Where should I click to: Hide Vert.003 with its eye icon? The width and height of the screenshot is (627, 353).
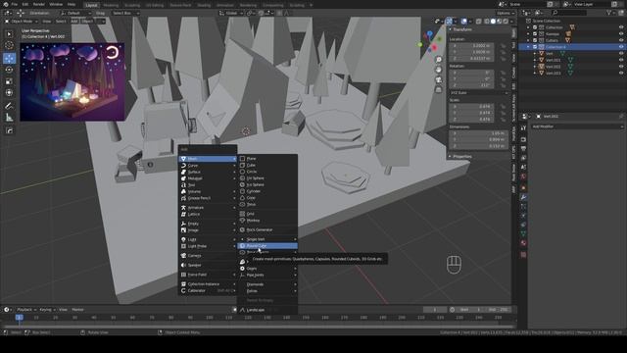(621, 74)
